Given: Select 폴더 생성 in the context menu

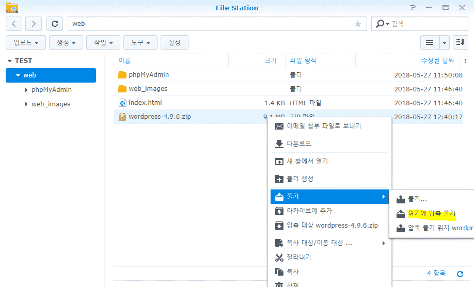Looking at the screenshot, I should (x=329, y=179).
